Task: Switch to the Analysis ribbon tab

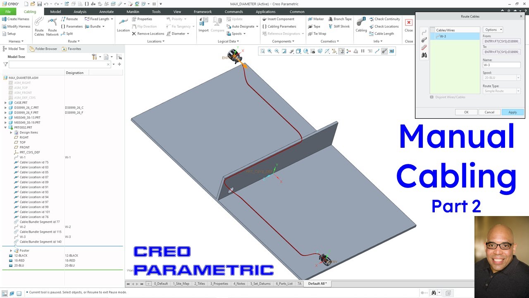Action: [80, 12]
